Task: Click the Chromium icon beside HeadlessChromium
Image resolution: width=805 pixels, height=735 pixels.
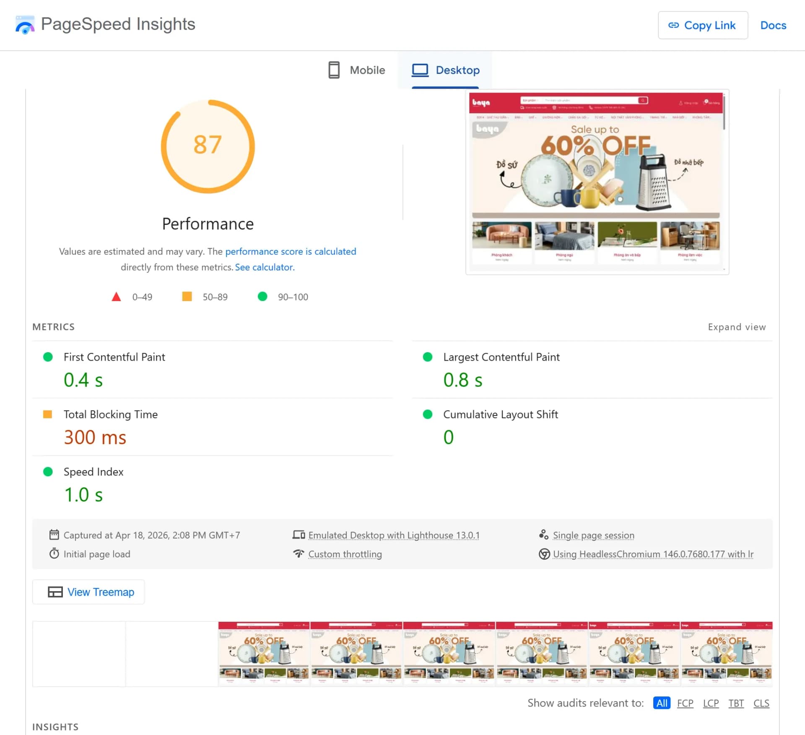Action: [x=544, y=554]
